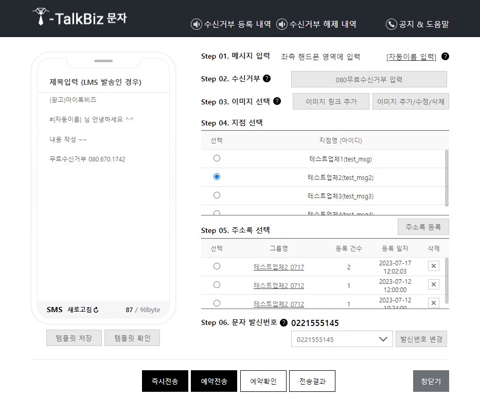This screenshot has height=416, width=480.
Task: Open help icon next to Step 03 이미지 선택
Action: [x=277, y=101]
